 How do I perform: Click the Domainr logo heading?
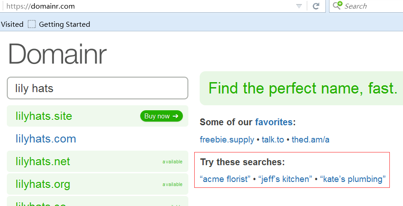click(x=57, y=54)
